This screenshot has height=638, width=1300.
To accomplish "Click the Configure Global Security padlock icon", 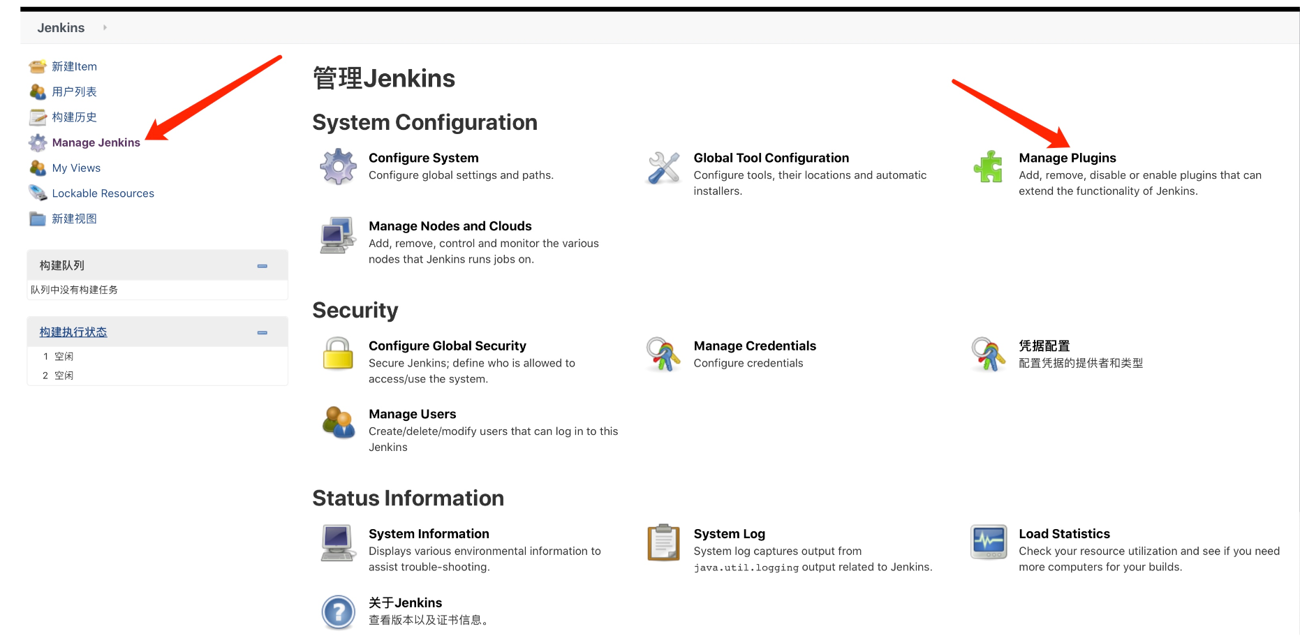I will pos(338,353).
